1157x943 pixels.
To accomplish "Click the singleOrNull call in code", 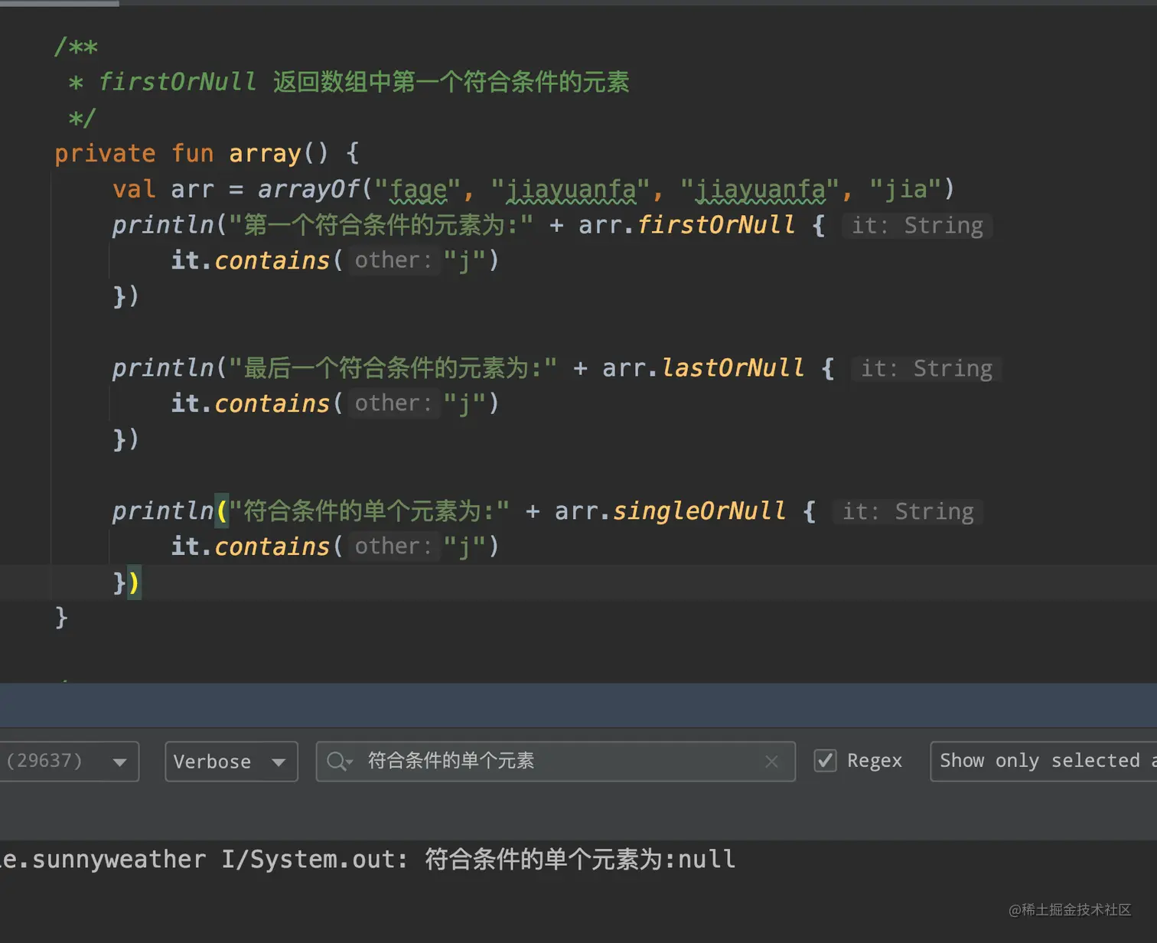I will click(699, 511).
